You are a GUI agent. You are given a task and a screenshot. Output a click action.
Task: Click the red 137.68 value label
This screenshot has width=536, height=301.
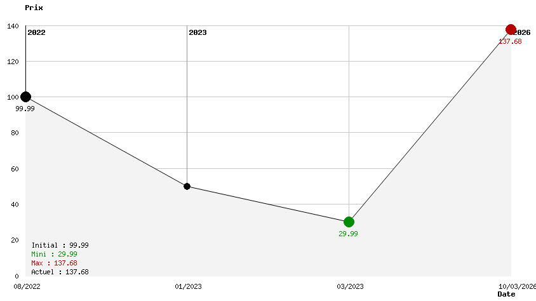pos(510,42)
